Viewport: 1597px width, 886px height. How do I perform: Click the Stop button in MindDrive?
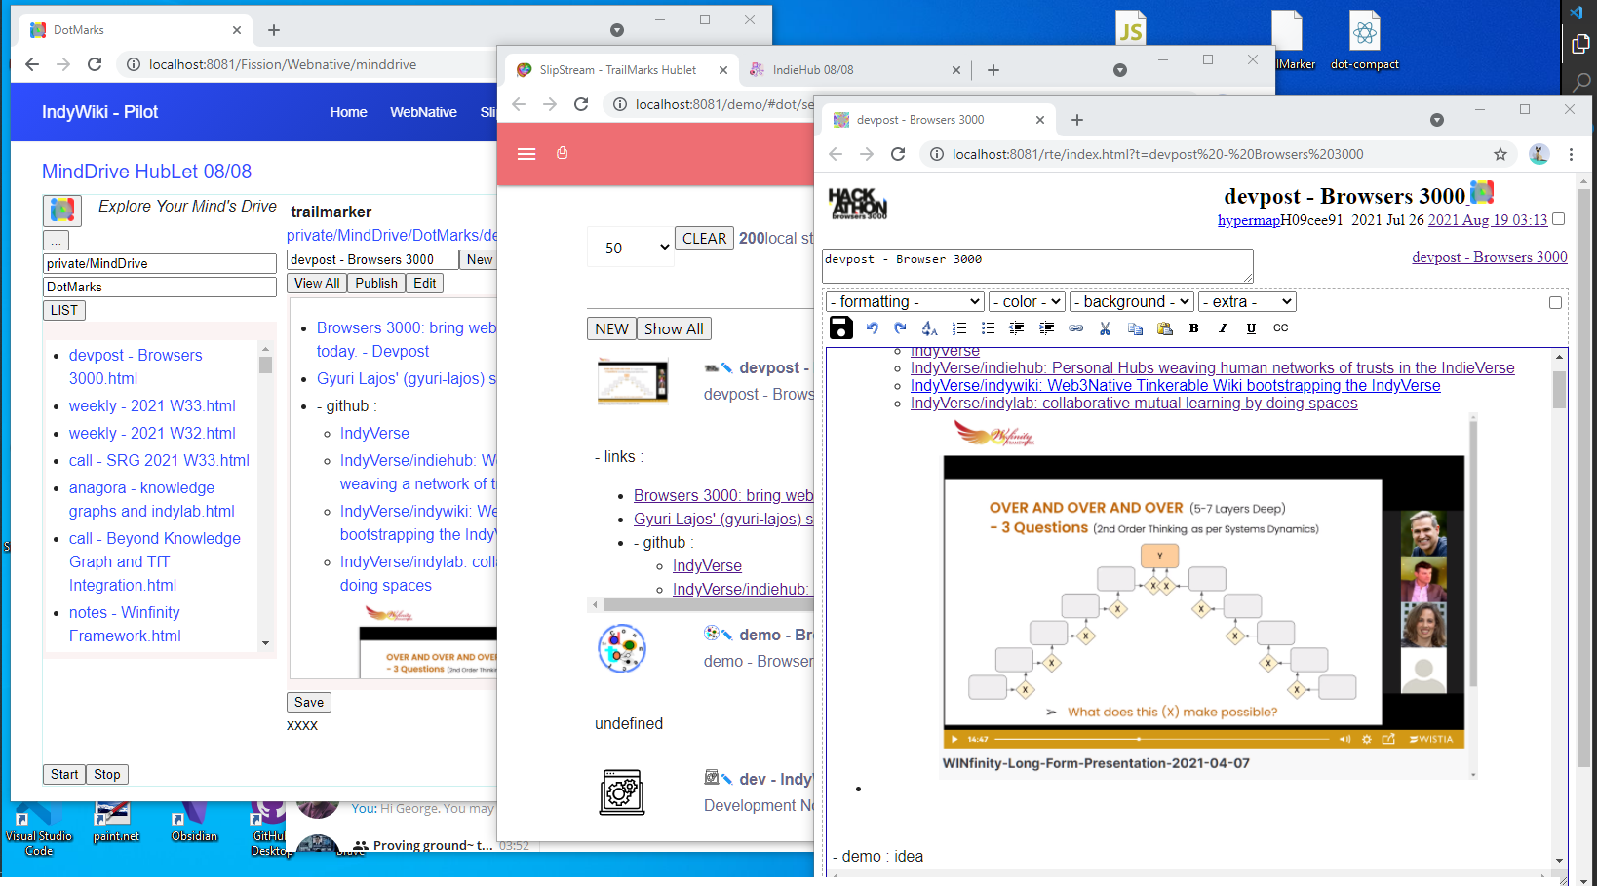(x=107, y=774)
